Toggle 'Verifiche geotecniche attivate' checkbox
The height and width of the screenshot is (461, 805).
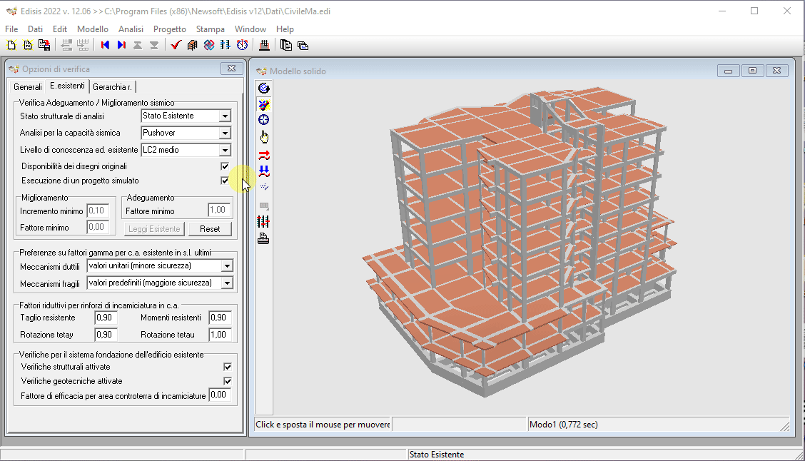[228, 381]
